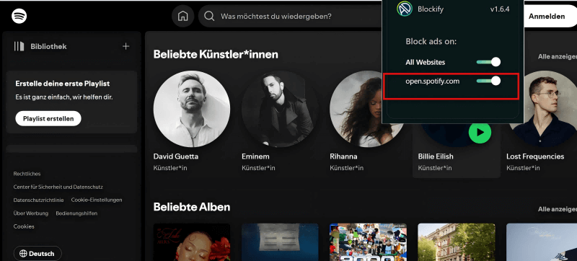Open the Beliebte Künstler*innen heading
The image size is (577, 261).
[x=216, y=54]
